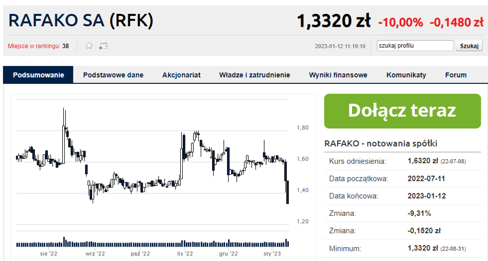Screen dimensions: 488x261
Task: Click the Zmiana value -9,31%
Action: [419, 213]
